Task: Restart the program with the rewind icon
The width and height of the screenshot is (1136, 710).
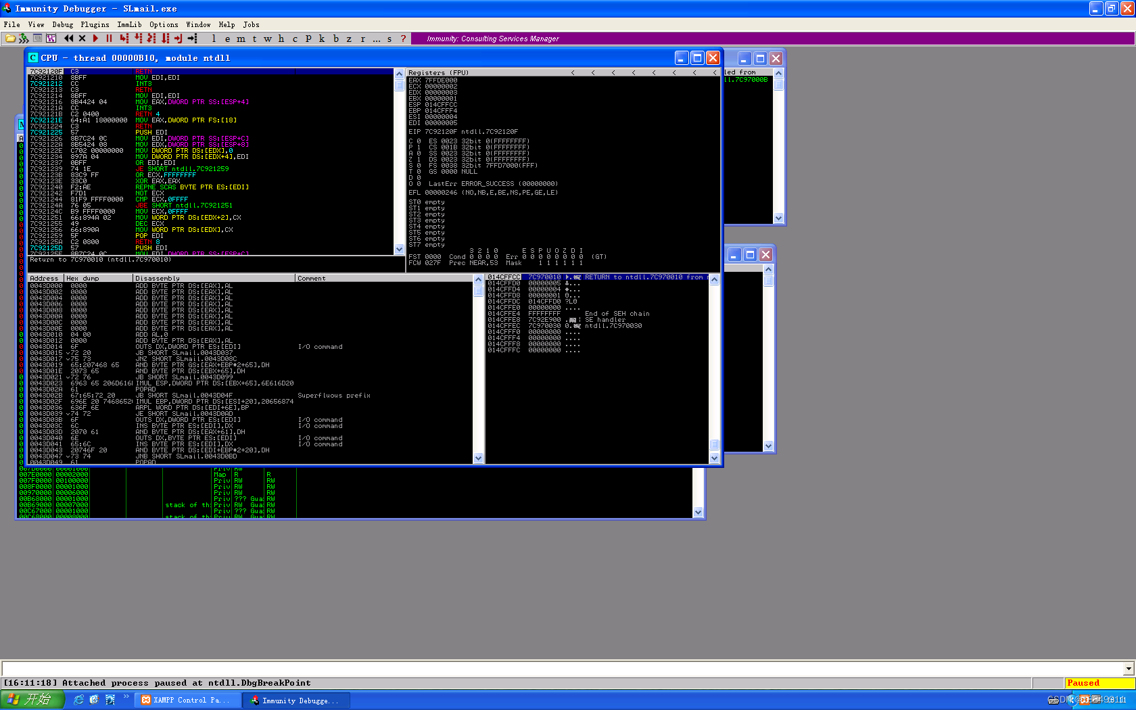Action: click(x=68, y=39)
